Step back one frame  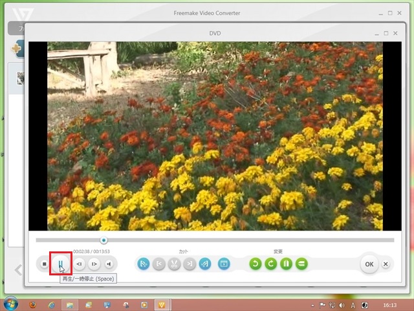click(79, 264)
